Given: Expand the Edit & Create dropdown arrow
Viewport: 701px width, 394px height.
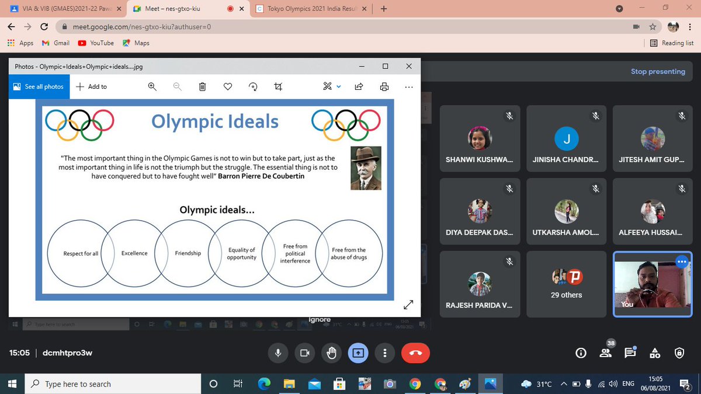Looking at the screenshot, I should (x=339, y=86).
